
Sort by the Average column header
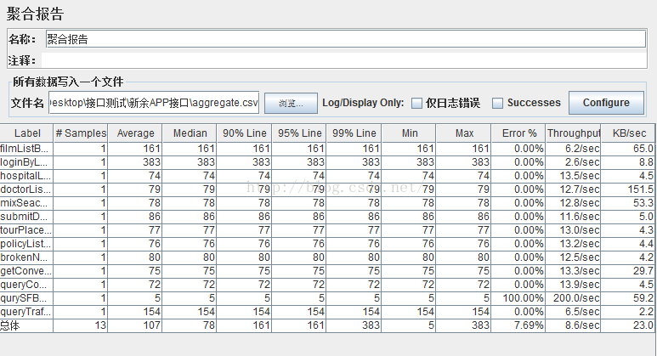coord(135,133)
